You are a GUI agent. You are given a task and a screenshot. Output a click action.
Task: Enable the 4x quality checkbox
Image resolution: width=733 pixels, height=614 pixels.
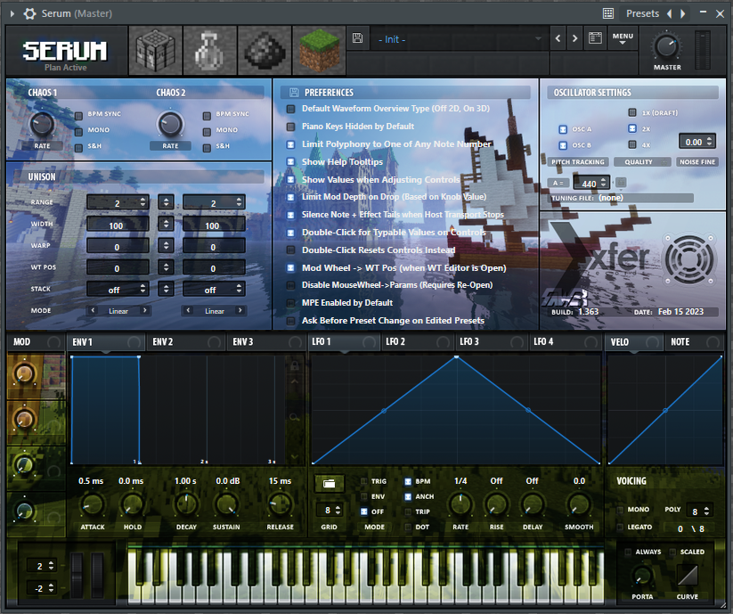[x=632, y=144]
